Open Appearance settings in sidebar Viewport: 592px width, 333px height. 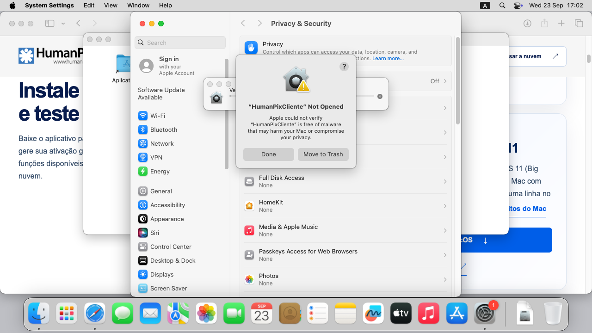(x=180, y=219)
